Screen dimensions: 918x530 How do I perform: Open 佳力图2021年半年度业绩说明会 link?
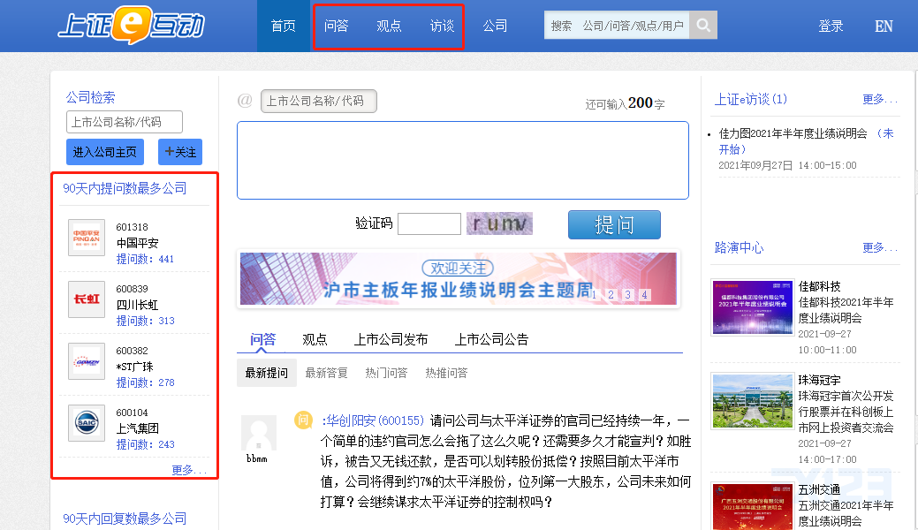point(793,133)
